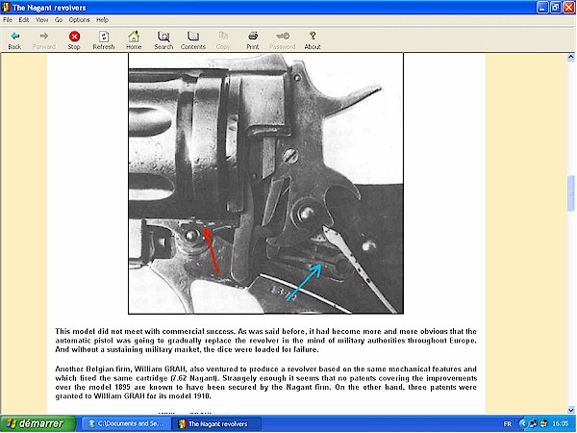Open the View menu
Viewport: 577px width, 433px height.
coord(41,20)
